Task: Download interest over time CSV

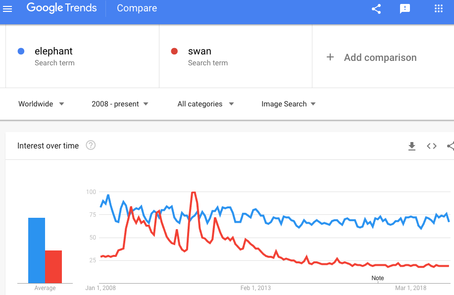Action: point(412,146)
